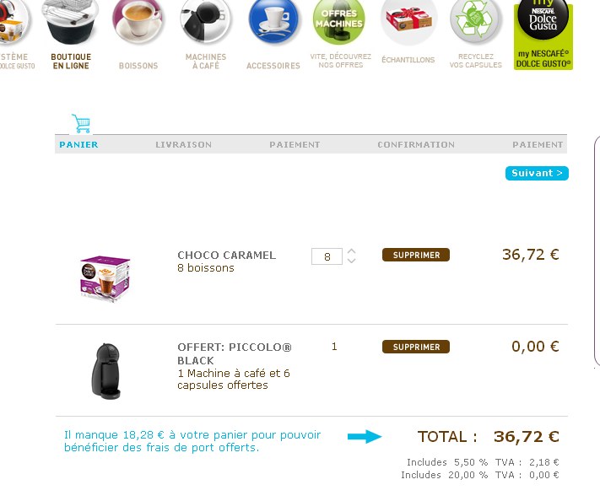Click the Boissons coffee cup icon
The image size is (600, 501).
(138, 22)
